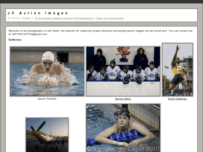Open the hockey team bench thumbnail
This screenshot has height=152, width=203.
tap(123, 71)
